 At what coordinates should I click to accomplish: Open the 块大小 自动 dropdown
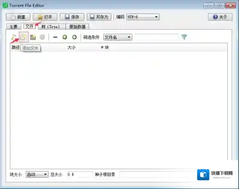[x=37, y=174]
